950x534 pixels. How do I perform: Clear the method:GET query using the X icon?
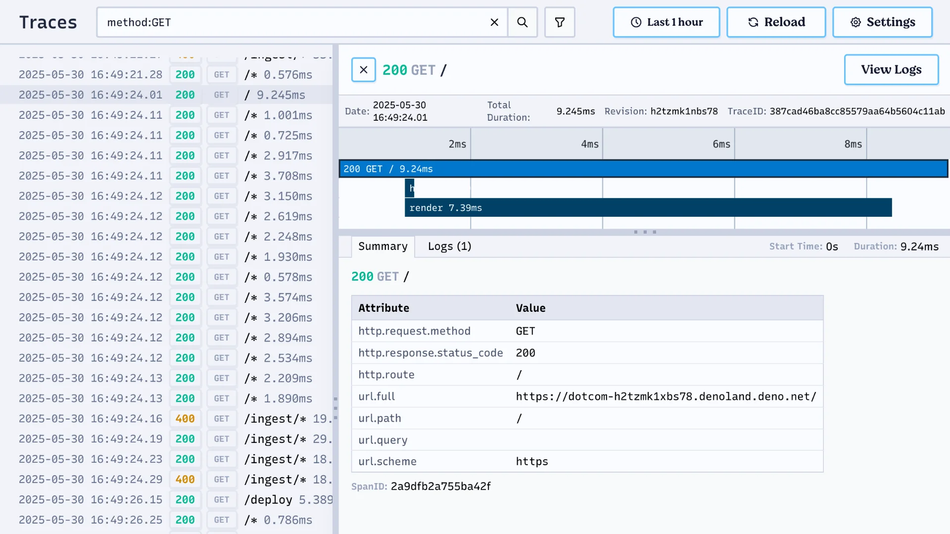pos(494,22)
